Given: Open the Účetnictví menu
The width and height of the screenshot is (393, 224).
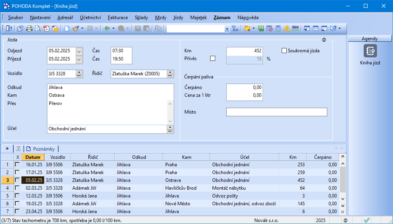Looking at the screenshot, I should coord(91,18).
